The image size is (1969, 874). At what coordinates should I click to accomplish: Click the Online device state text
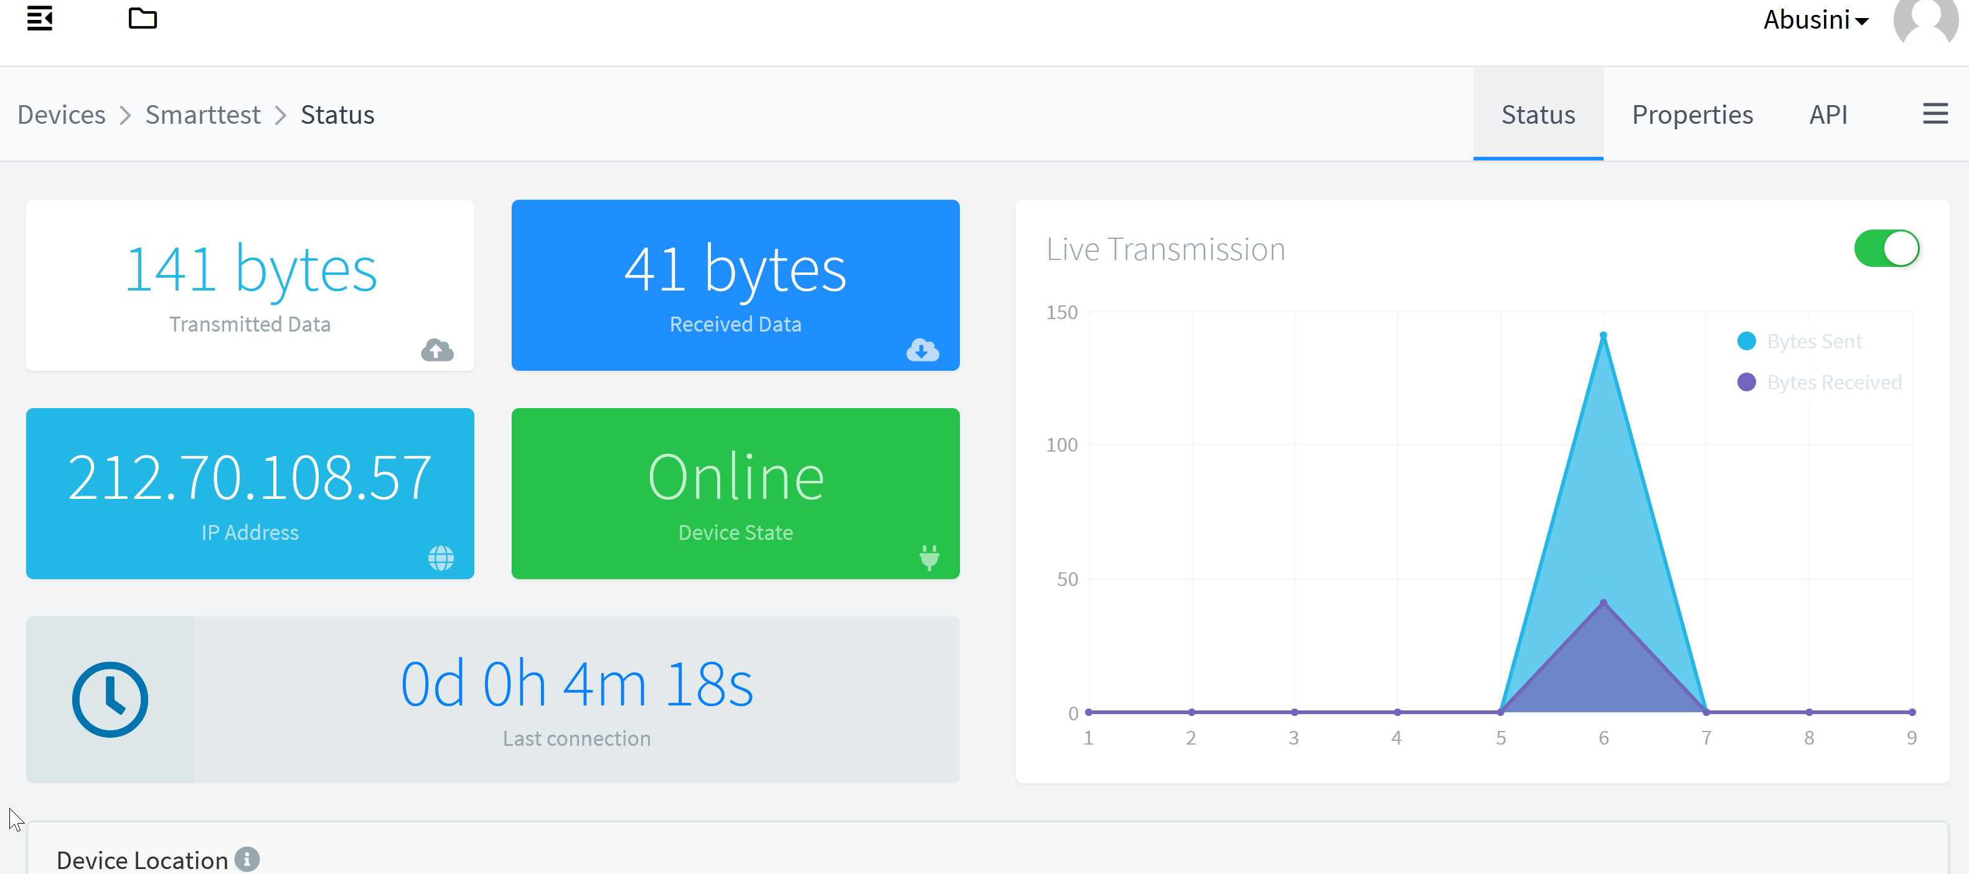click(x=735, y=477)
